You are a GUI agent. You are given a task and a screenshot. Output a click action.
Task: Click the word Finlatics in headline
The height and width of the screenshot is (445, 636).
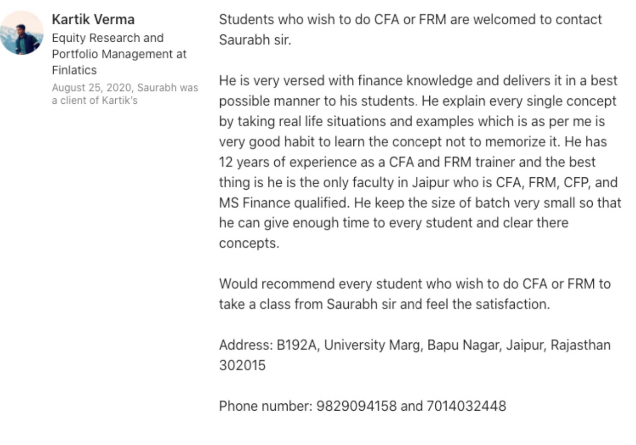[75, 70]
